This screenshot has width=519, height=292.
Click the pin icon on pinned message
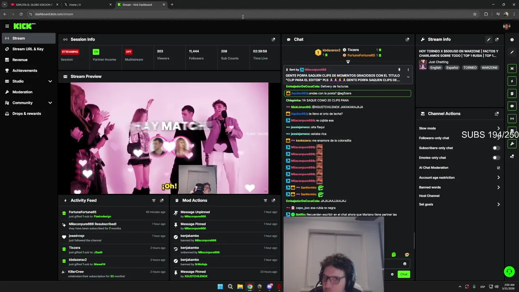point(399,70)
